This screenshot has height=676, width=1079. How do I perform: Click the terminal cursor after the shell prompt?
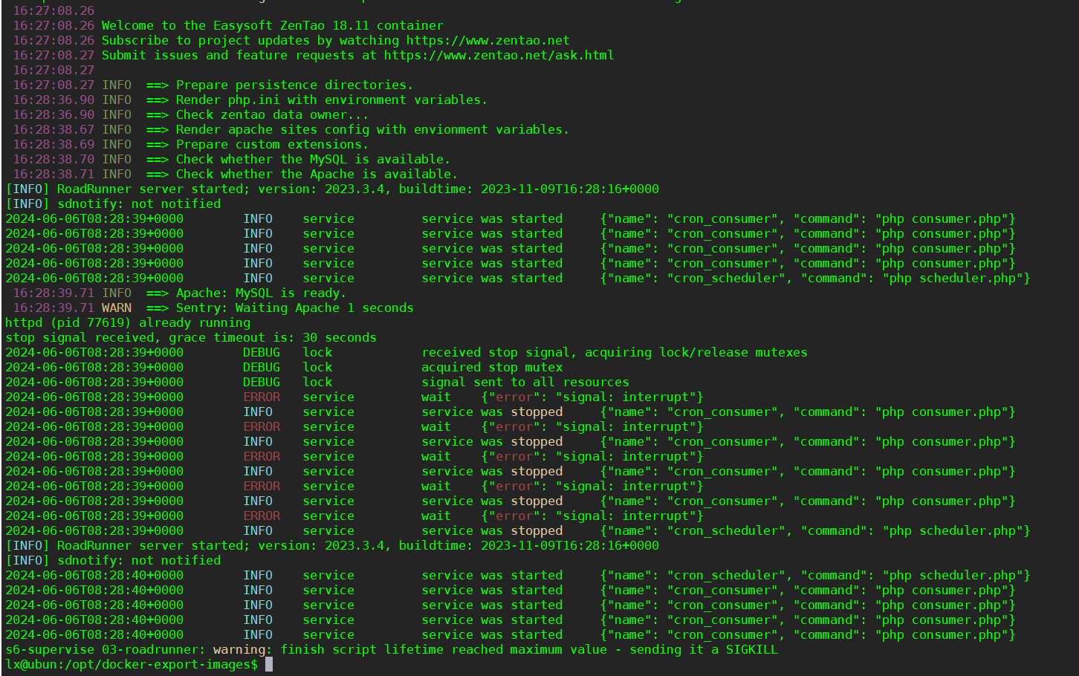[x=269, y=664]
